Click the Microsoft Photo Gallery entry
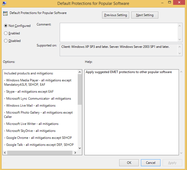Viewport: 187px width, 170px height. point(38,114)
